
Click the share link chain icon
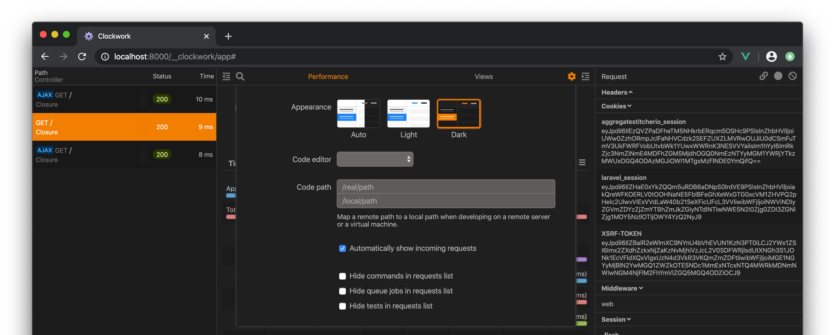(x=763, y=76)
